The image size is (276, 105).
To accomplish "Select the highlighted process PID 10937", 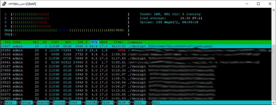I will tap(76, 46).
